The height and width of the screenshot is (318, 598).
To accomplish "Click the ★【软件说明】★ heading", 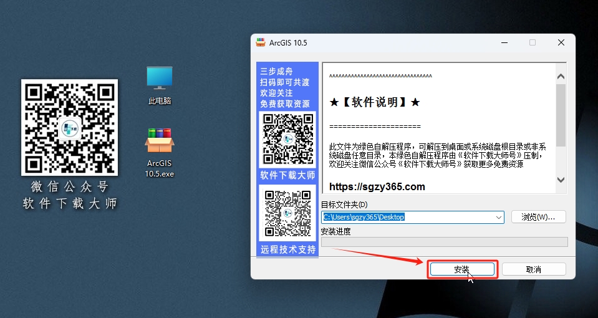I will [375, 102].
